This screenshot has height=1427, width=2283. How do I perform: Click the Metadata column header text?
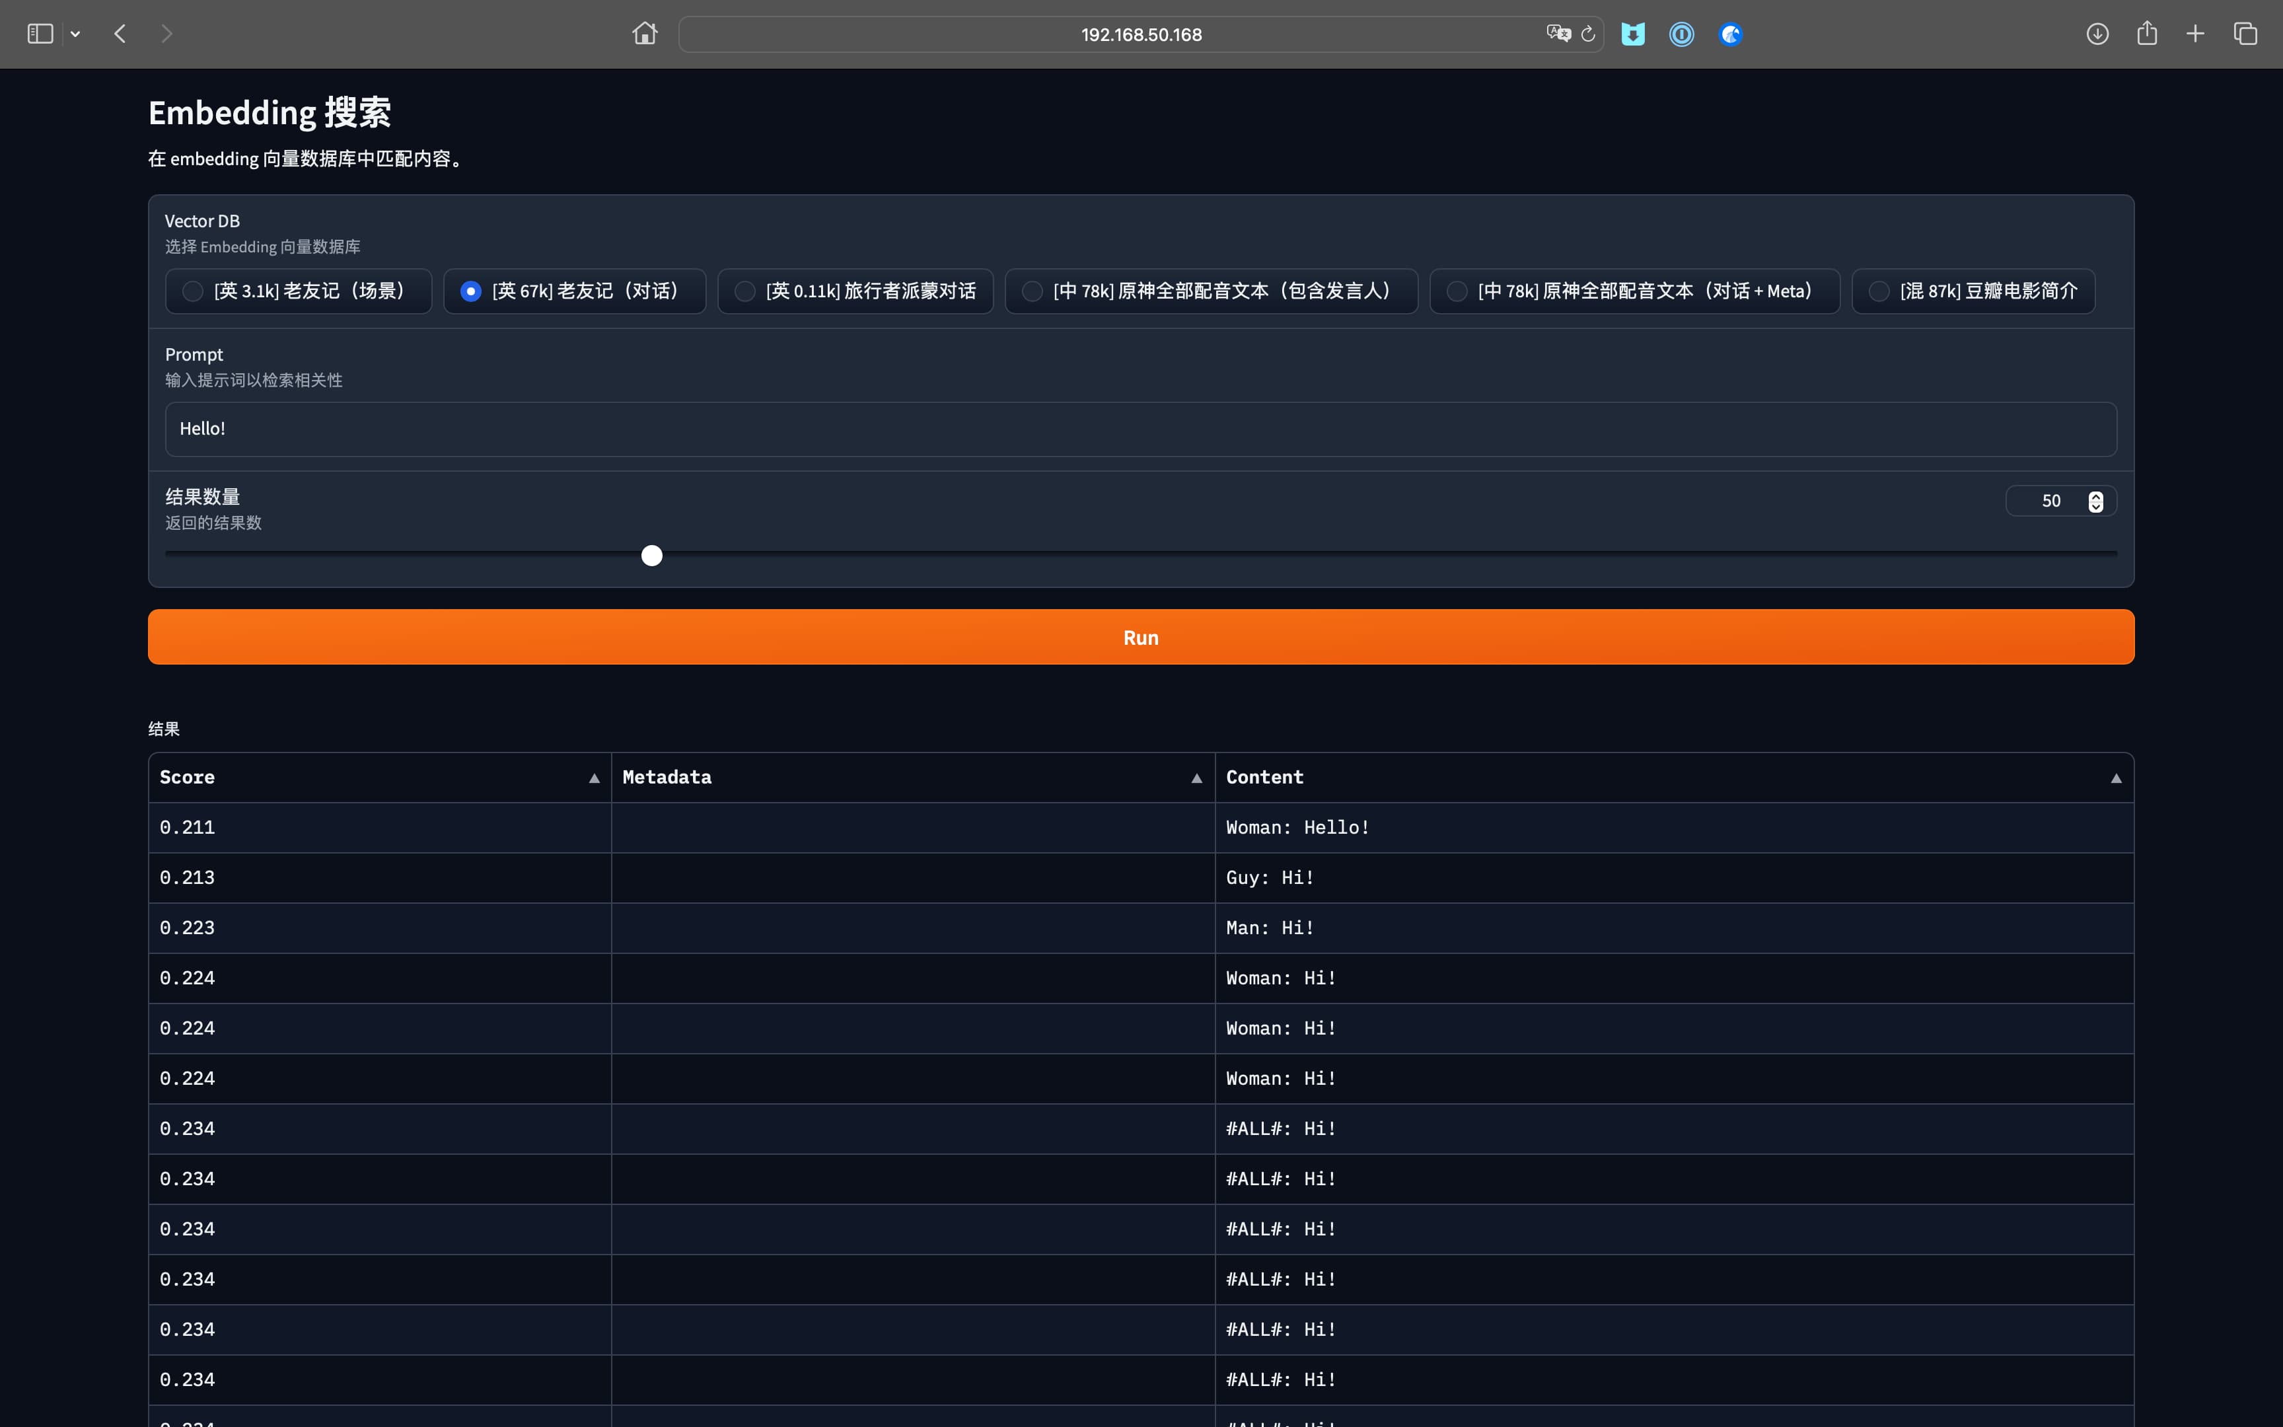click(667, 778)
